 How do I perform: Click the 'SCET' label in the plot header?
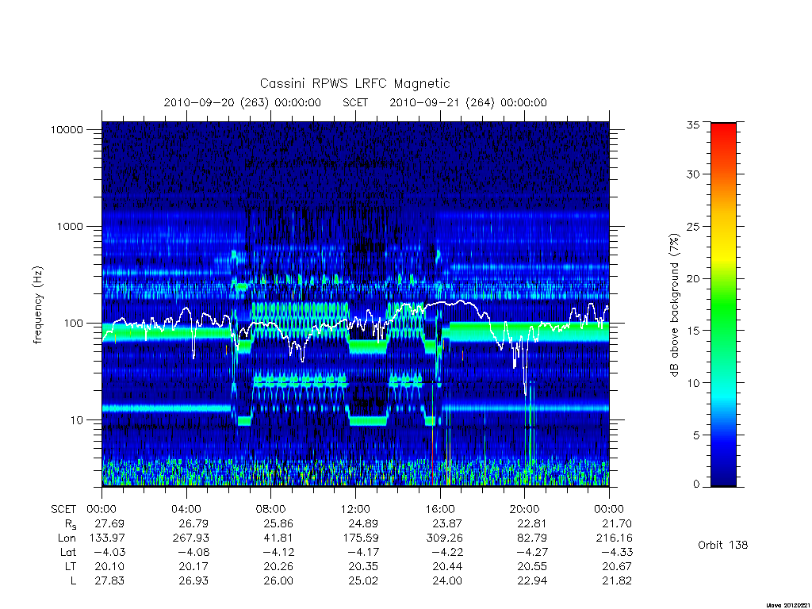[354, 102]
